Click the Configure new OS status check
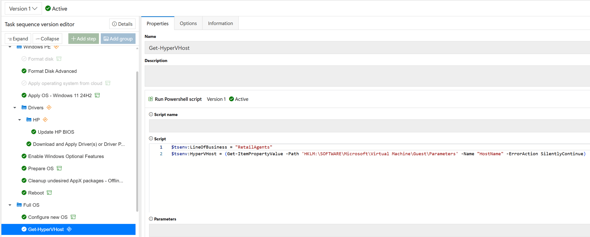The width and height of the screenshot is (590, 237). tap(24, 217)
